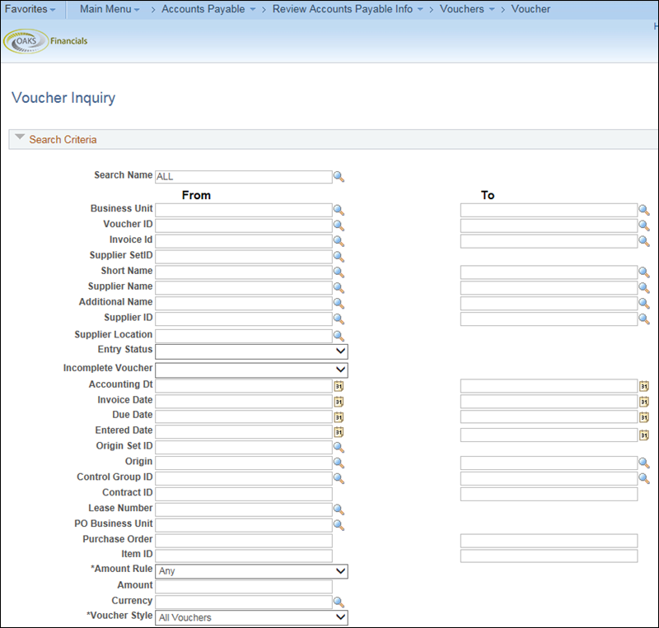659x628 pixels.
Task: Click the OAKS Financials logo
Action: [x=45, y=41]
